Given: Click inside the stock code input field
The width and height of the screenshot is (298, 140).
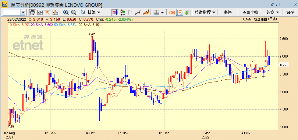Looking at the screenshot, I should (x=12, y=13).
